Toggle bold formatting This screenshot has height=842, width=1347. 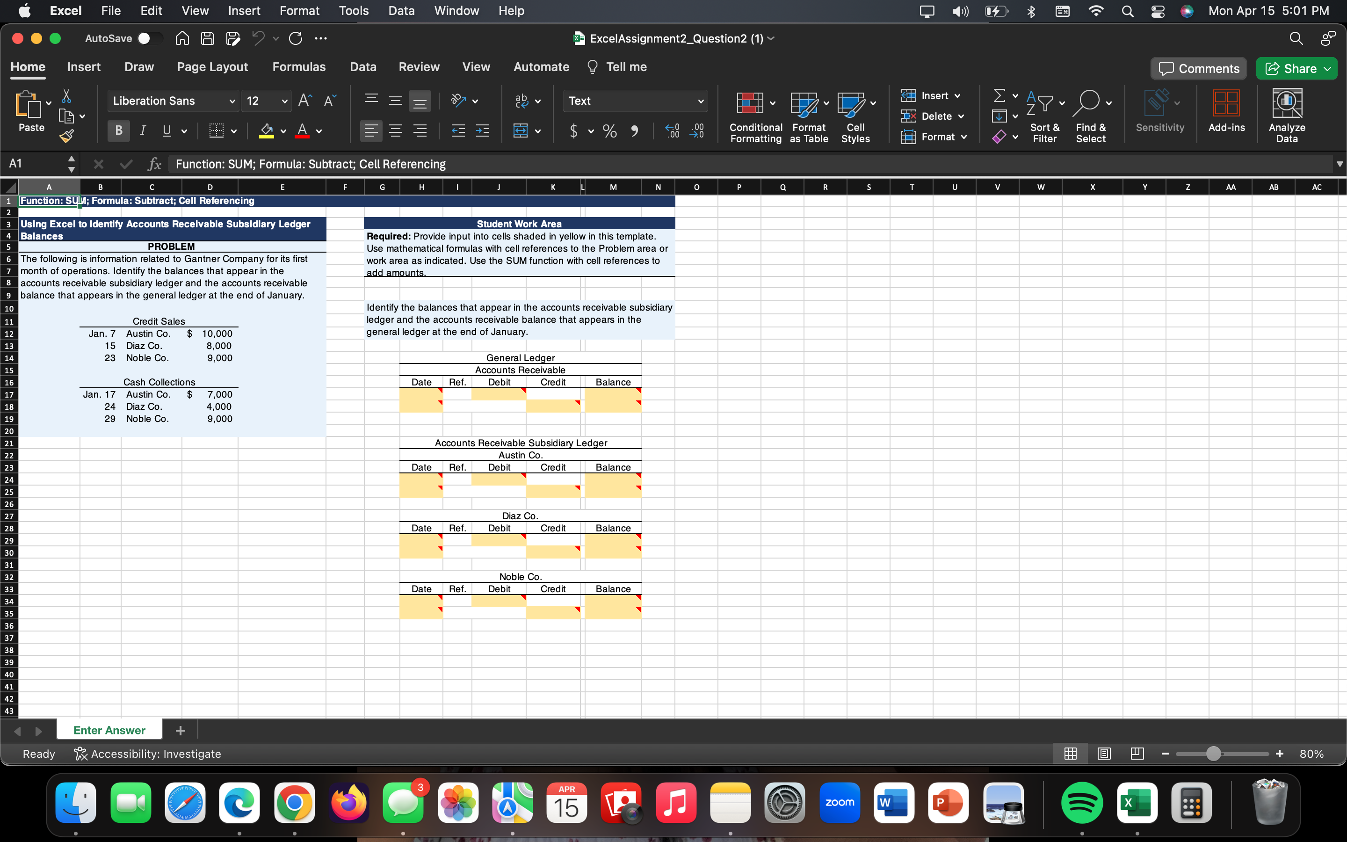click(118, 131)
